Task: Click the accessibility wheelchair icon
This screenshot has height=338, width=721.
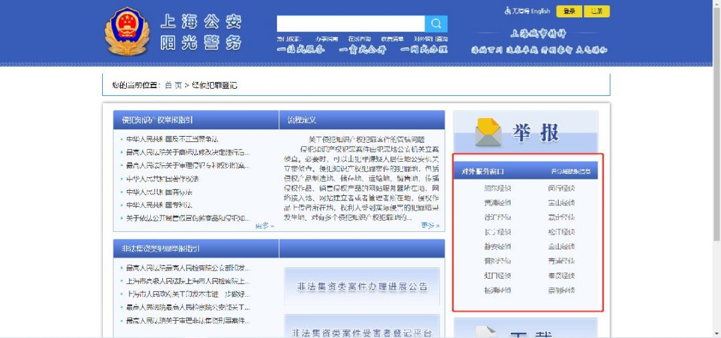Action: click(508, 11)
